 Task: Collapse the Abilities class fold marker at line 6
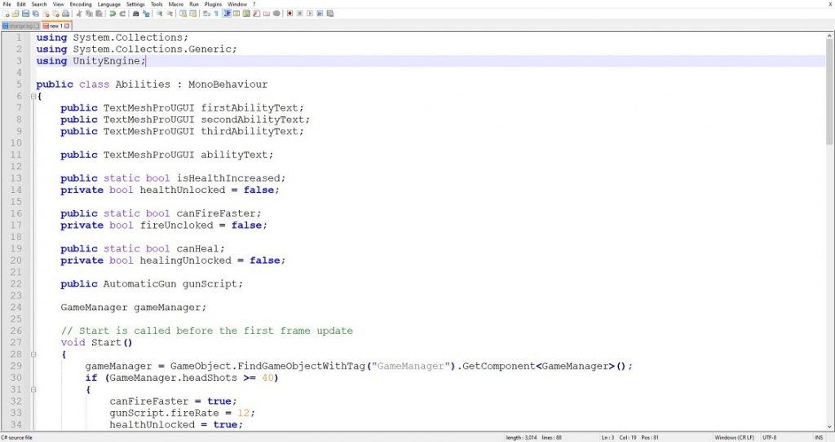tap(33, 96)
